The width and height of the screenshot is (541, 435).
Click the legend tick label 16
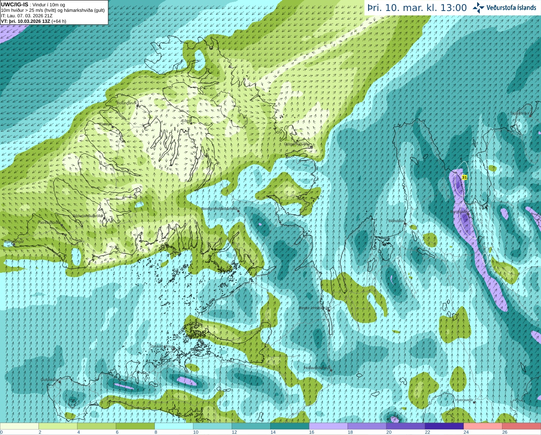pos(311,432)
